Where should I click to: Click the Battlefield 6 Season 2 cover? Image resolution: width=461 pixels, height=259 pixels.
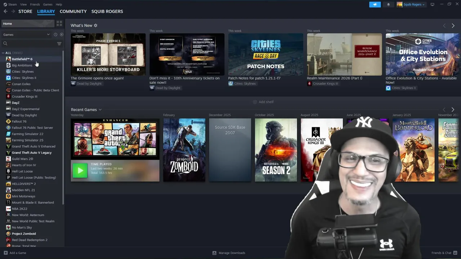click(x=276, y=150)
